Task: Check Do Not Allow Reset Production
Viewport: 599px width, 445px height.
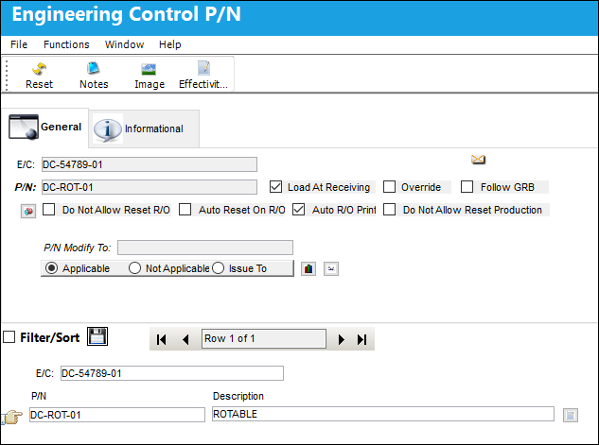Action: (389, 210)
